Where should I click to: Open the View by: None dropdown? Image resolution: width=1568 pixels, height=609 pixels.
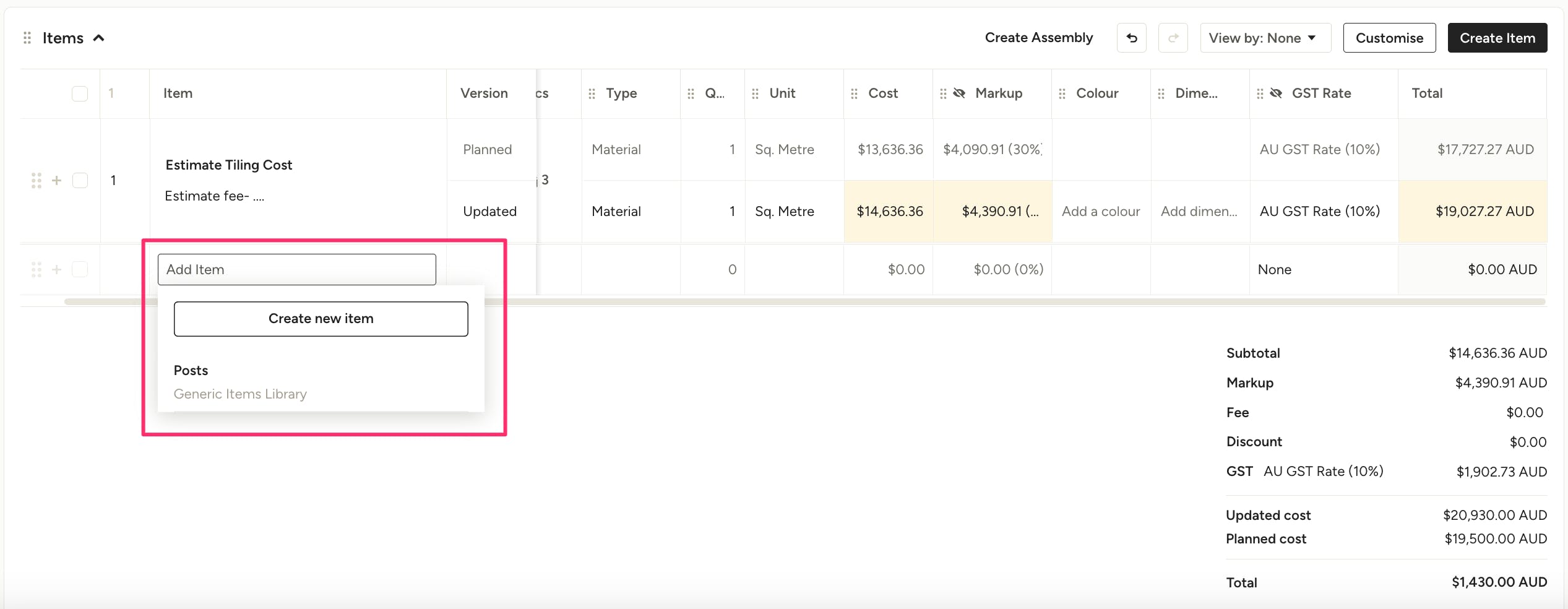[x=1265, y=38]
